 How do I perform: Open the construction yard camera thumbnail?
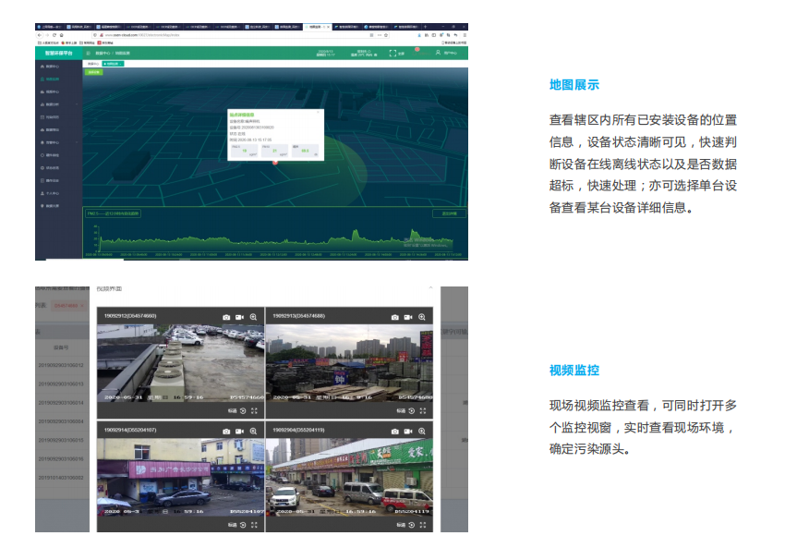(349, 363)
